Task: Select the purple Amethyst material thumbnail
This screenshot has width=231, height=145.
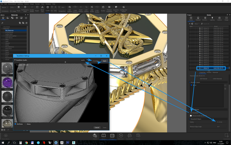Action: (7, 83)
